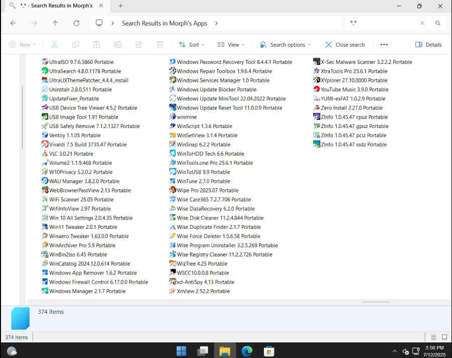
Task: Click the Zero Install 2.27.0 icon
Action: pyautogui.click(x=317, y=107)
